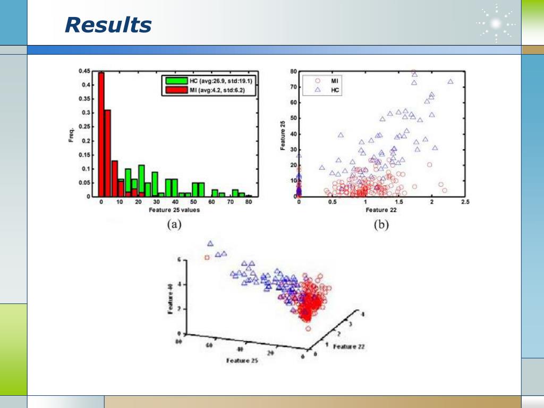Click the 'Feature 25' y-axis label of the scatter plot

[x=283, y=135]
